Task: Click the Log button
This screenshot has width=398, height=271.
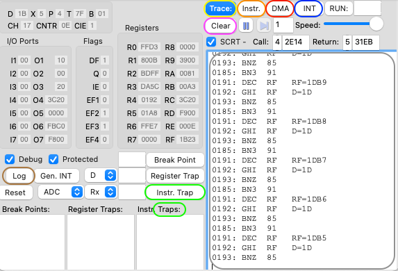Action: 19,176
